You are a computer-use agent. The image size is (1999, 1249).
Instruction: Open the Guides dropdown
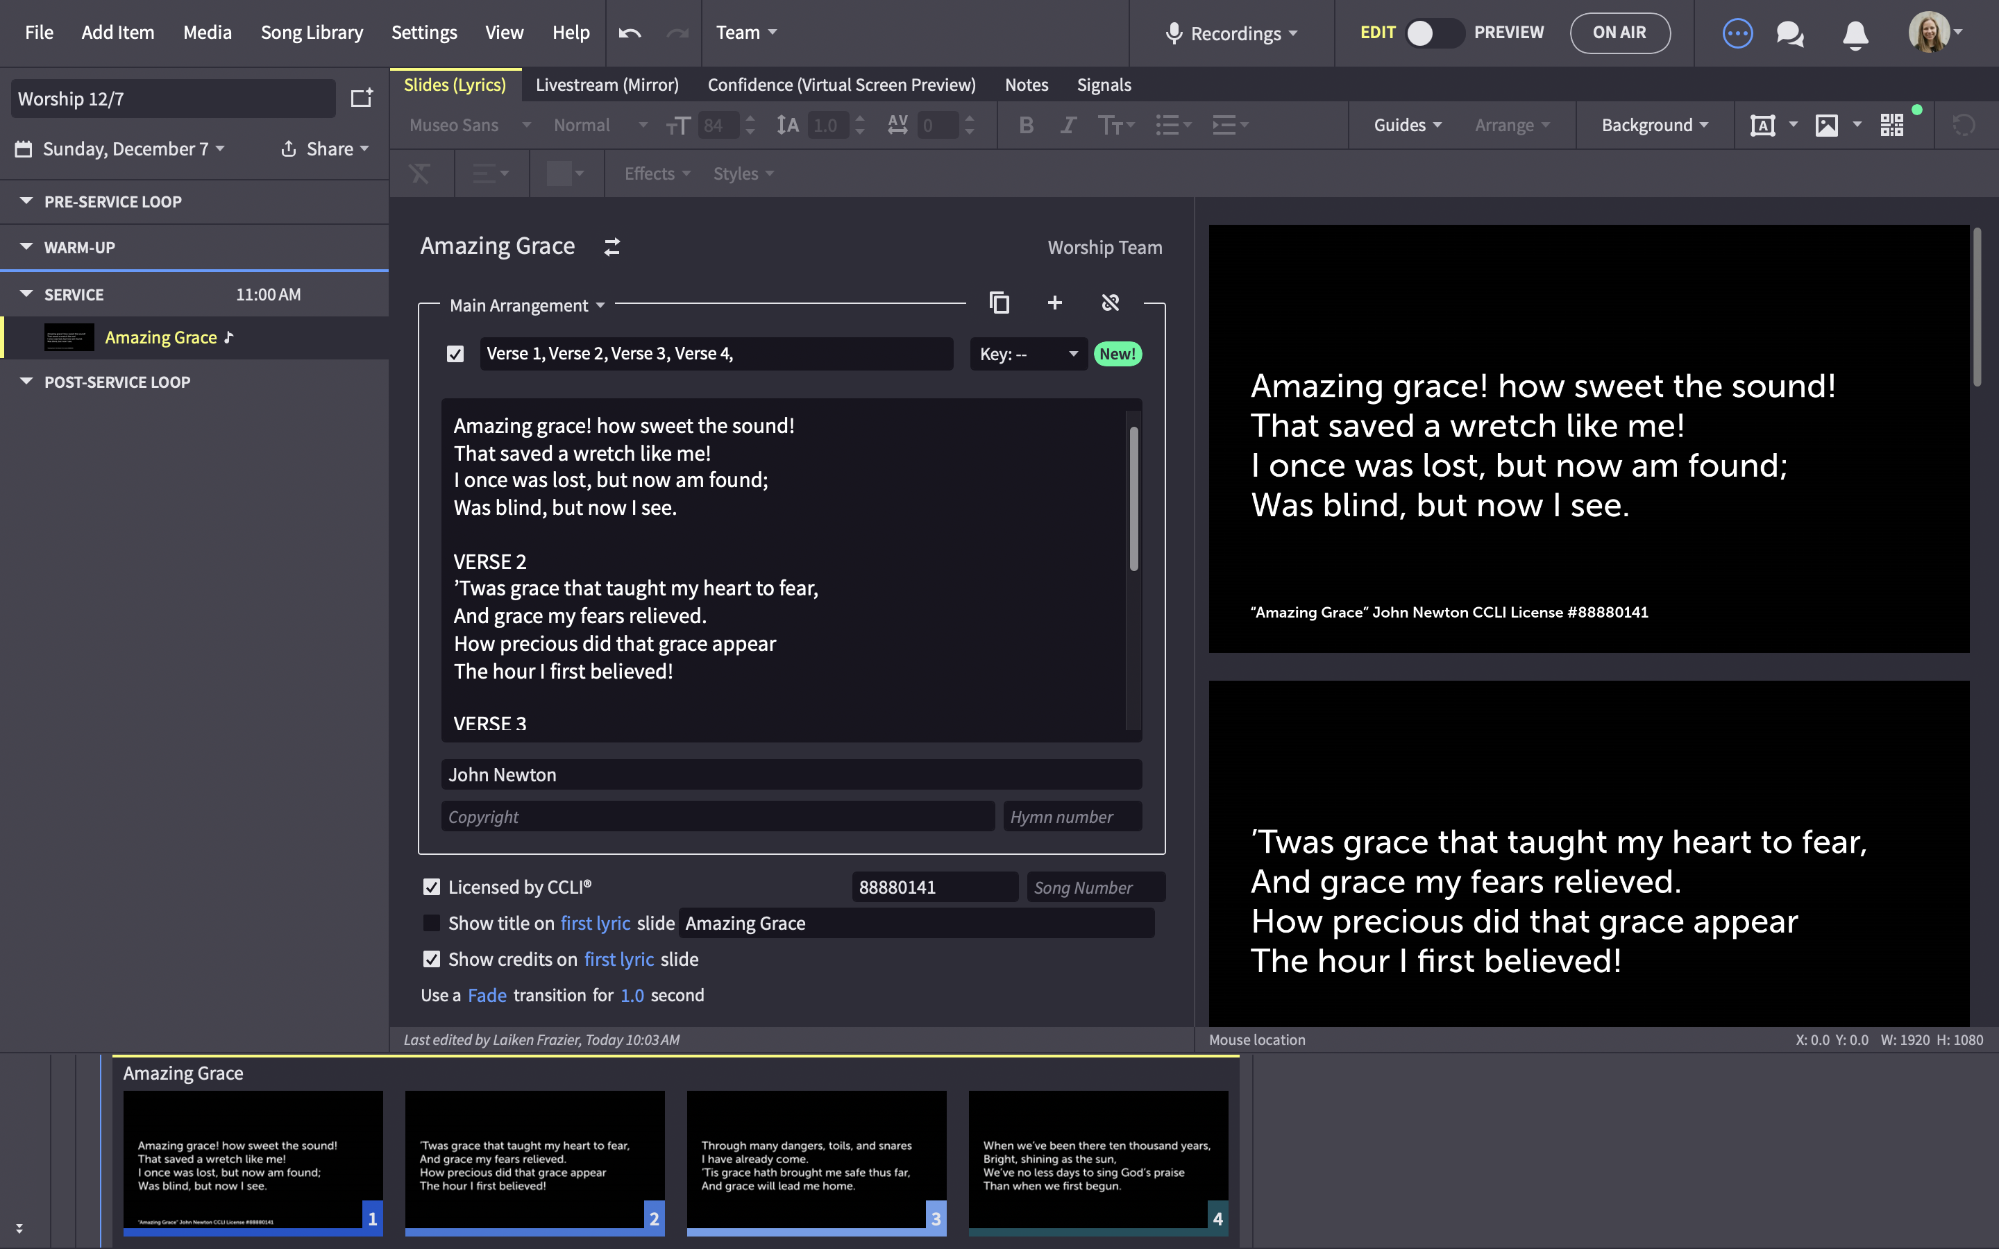1408,125
